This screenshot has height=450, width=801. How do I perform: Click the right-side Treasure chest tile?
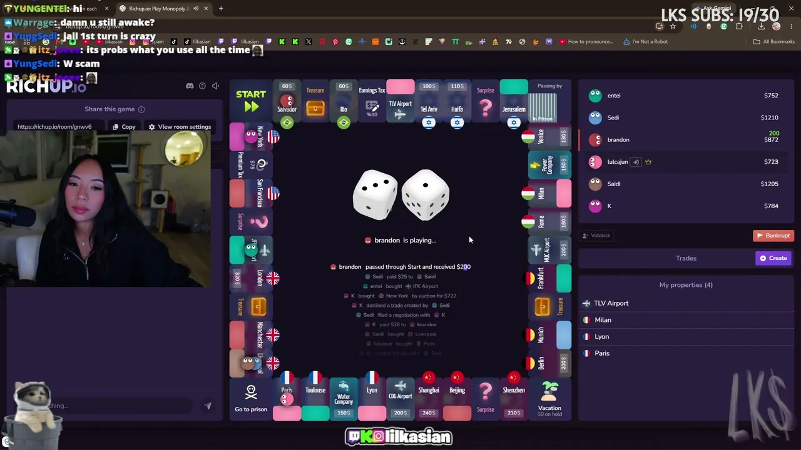(x=550, y=306)
